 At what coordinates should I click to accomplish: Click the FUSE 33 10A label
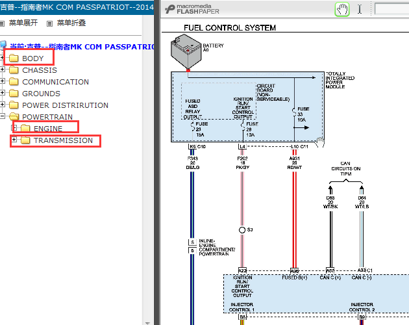pyautogui.click(x=303, y=114)
